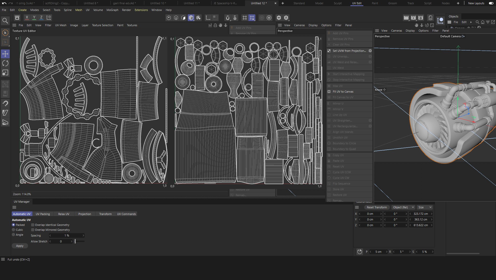Adjust the Allow Stretch slider
Viewport: 496px width, 280px height.
tap(75, 241)
